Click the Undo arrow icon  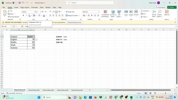(23, 3)
